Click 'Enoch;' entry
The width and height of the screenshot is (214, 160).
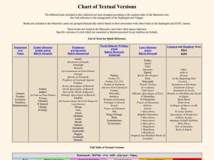point(148,108)
